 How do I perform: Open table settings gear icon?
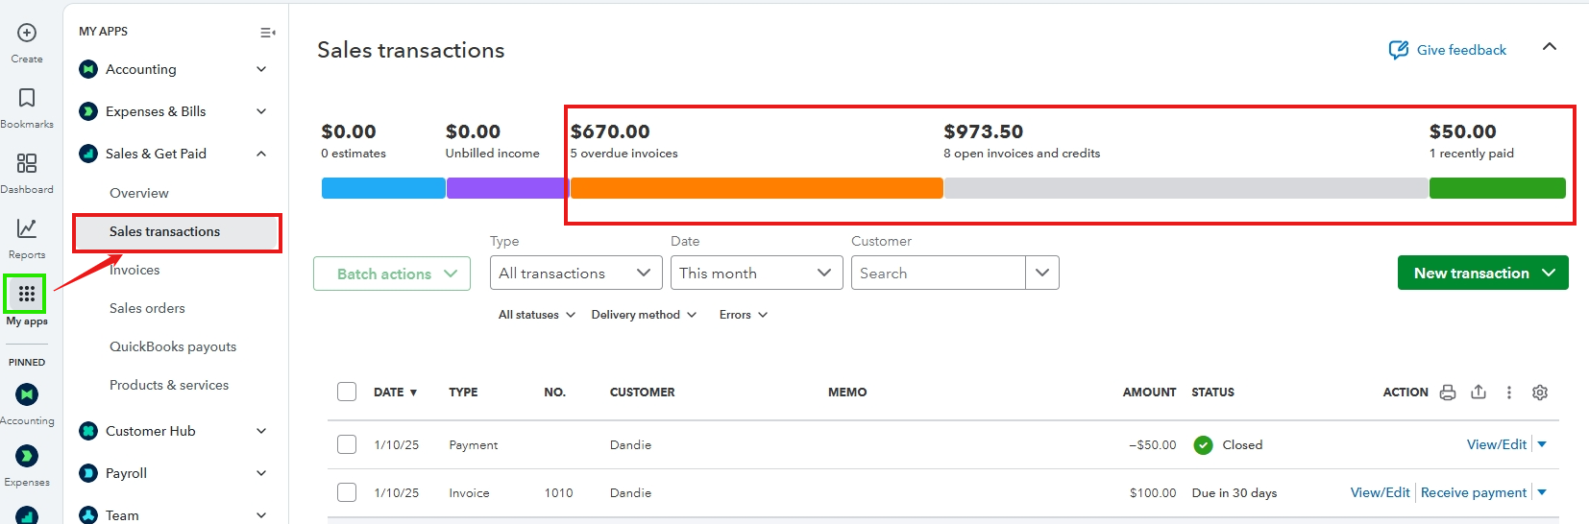pos(1540,393)
